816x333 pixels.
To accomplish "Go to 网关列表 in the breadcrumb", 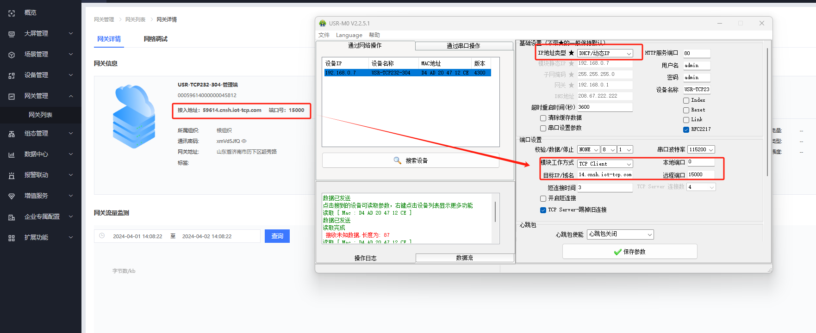I will (x=135, y=19).
